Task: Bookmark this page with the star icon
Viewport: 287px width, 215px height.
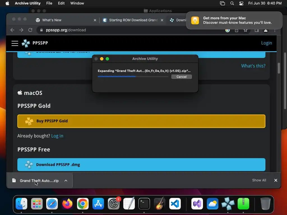Action: coord(246,30)
